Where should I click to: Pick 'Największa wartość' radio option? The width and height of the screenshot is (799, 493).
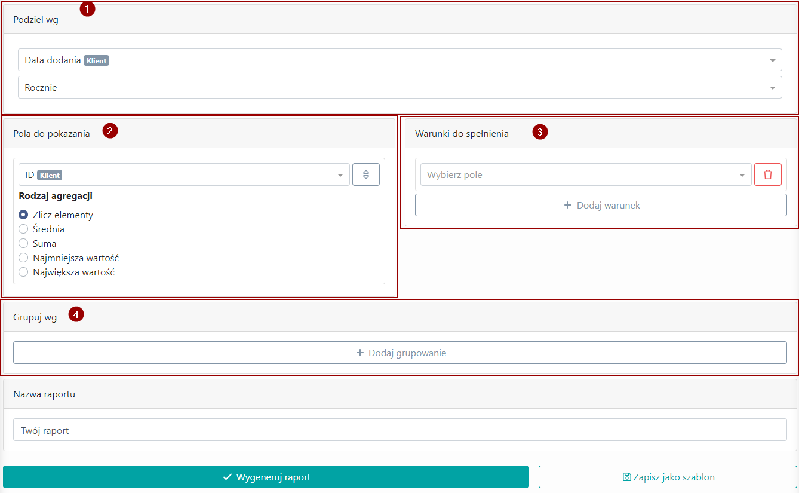pos(23,272)
